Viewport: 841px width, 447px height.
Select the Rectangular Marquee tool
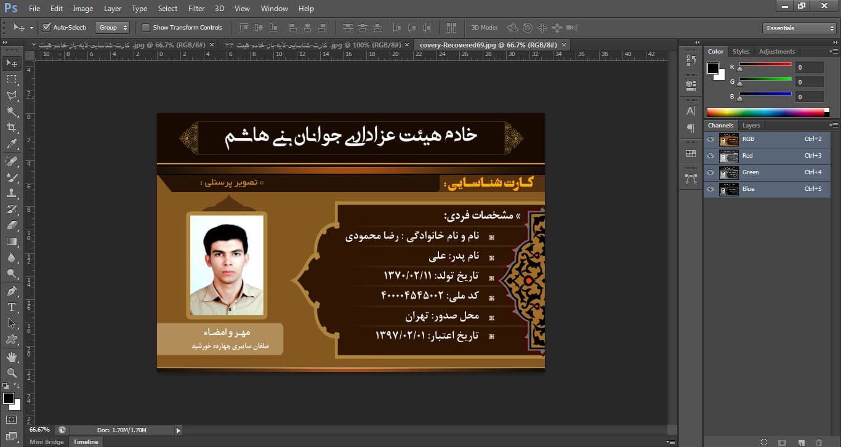(12, 79)
